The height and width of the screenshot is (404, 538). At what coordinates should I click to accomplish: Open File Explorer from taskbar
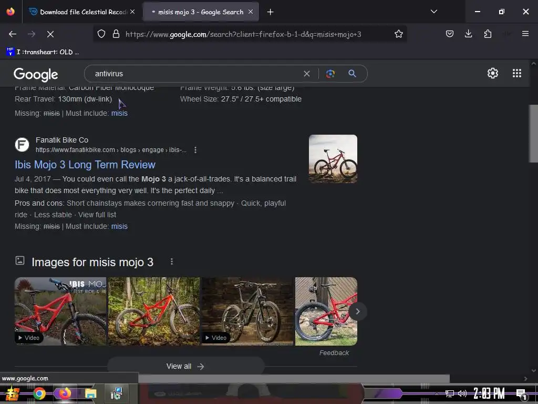pos(90,393)
